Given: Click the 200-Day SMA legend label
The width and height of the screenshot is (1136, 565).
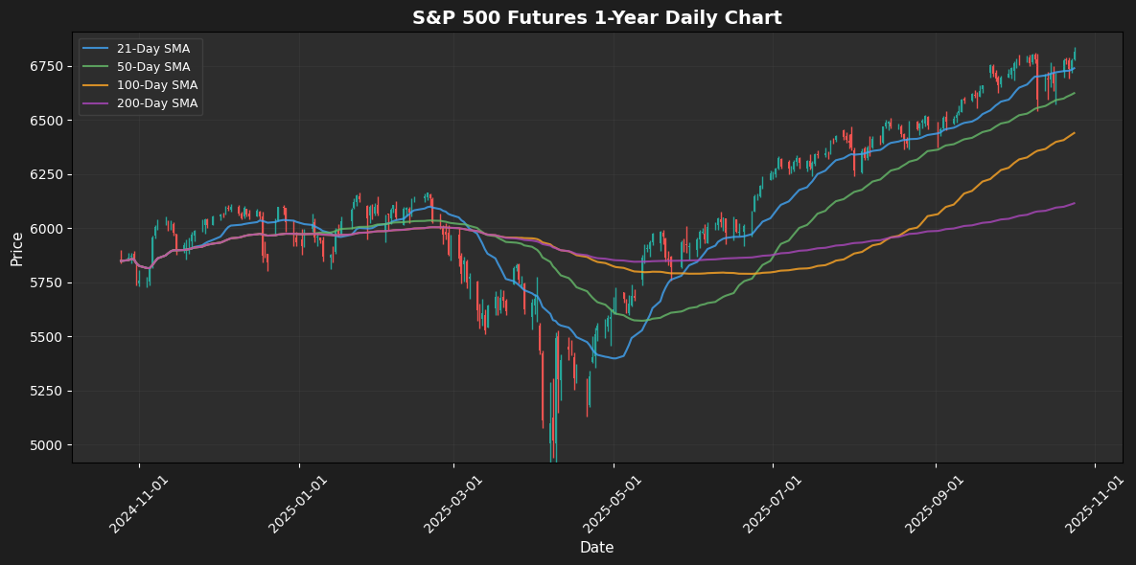Looking at the screenshot, I should coord(156,103).
